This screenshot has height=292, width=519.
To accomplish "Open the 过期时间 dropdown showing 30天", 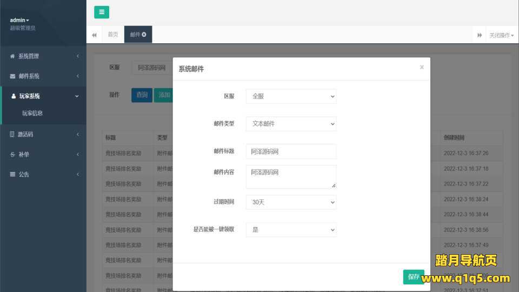I will (x=291, y=202).
